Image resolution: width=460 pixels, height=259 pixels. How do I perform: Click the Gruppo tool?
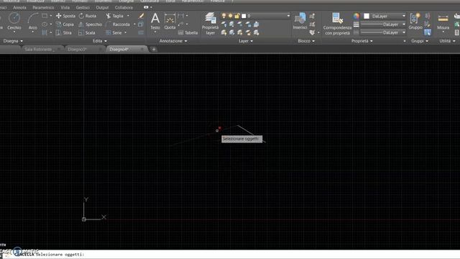[x=415, y=21]
